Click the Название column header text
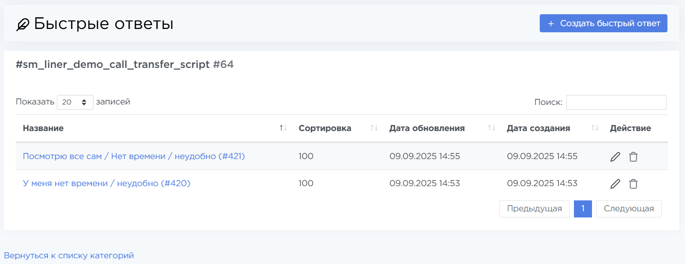 tap(43, 128)
